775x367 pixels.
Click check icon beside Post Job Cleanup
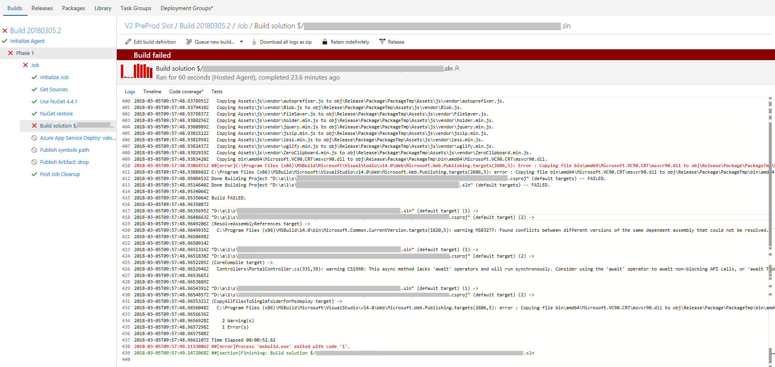click(x=34, y=174)
